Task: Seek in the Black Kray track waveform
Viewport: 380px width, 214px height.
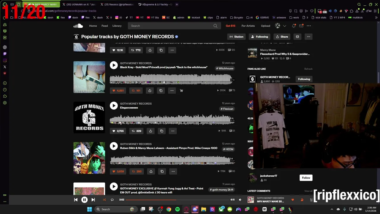Action: (172, 79)
